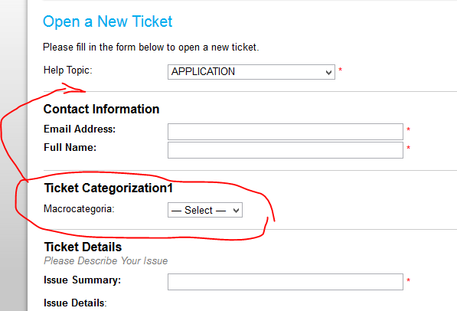Click into the Email Address field

[x=286, y=132]
